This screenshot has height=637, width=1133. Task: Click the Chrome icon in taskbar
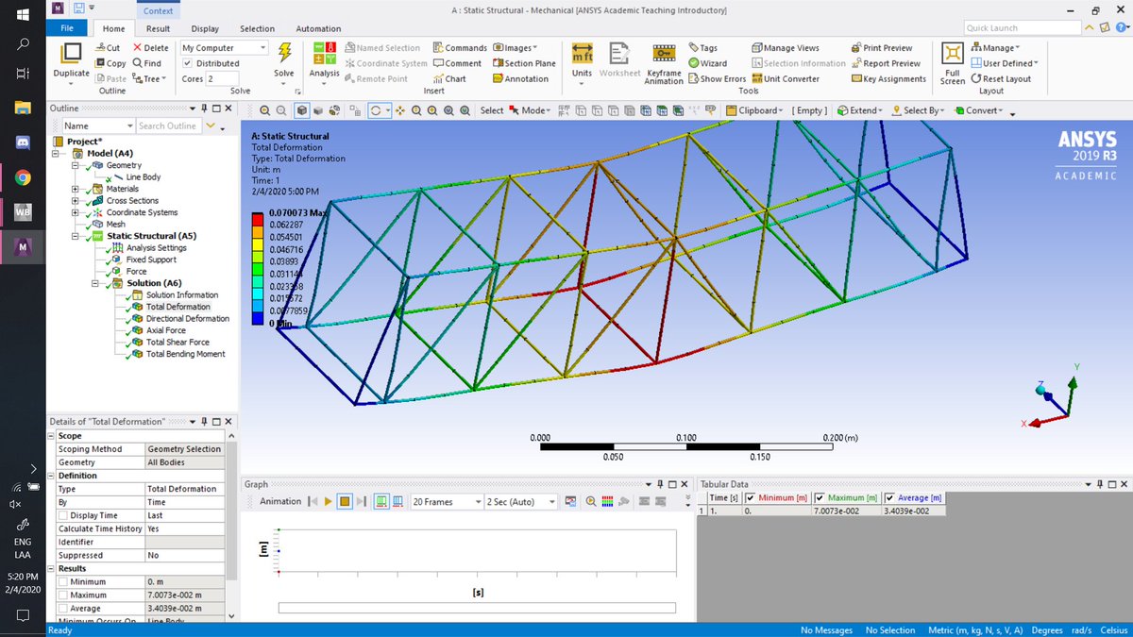[x=23, y=176]
